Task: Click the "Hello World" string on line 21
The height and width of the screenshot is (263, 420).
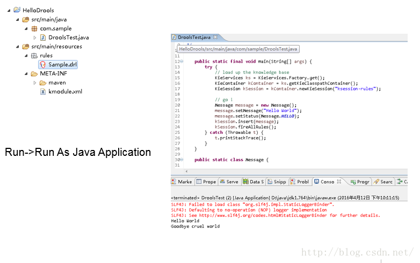Action: (280, 110)
